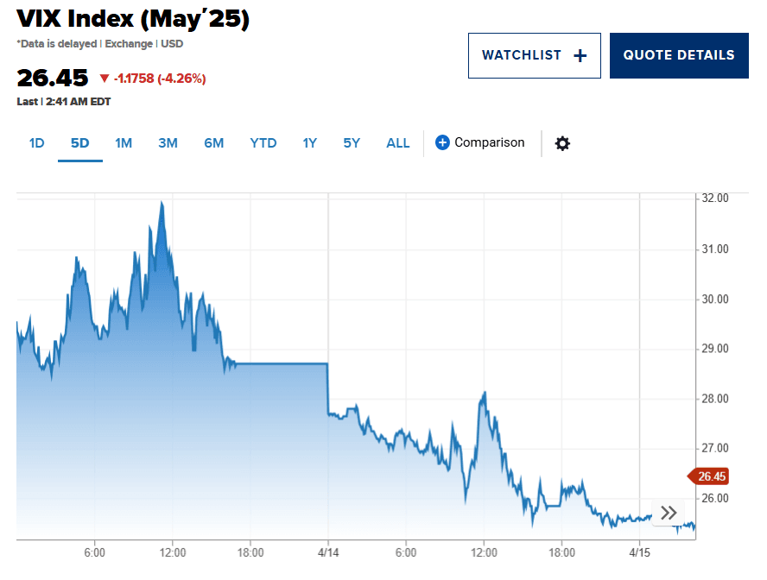Show year-to-date YTD range
Screen dimensions: 767x580
pos(263,143)
